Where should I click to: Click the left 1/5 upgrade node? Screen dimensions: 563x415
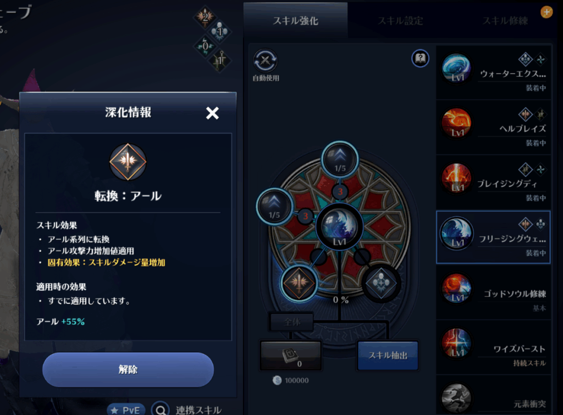pyautogui.click(x=275, y=207)
